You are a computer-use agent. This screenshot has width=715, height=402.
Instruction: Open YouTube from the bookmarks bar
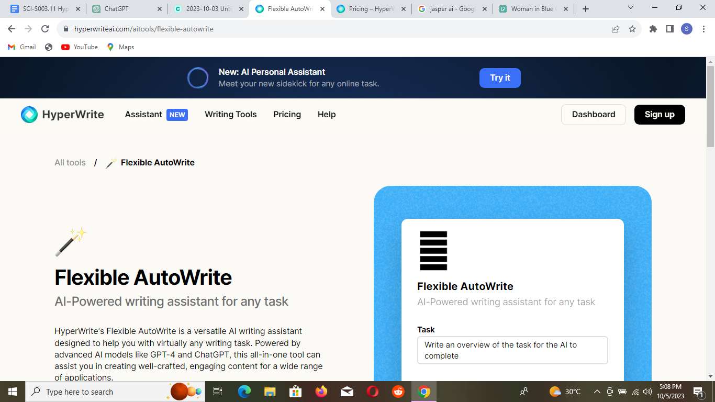pos(79,47)
